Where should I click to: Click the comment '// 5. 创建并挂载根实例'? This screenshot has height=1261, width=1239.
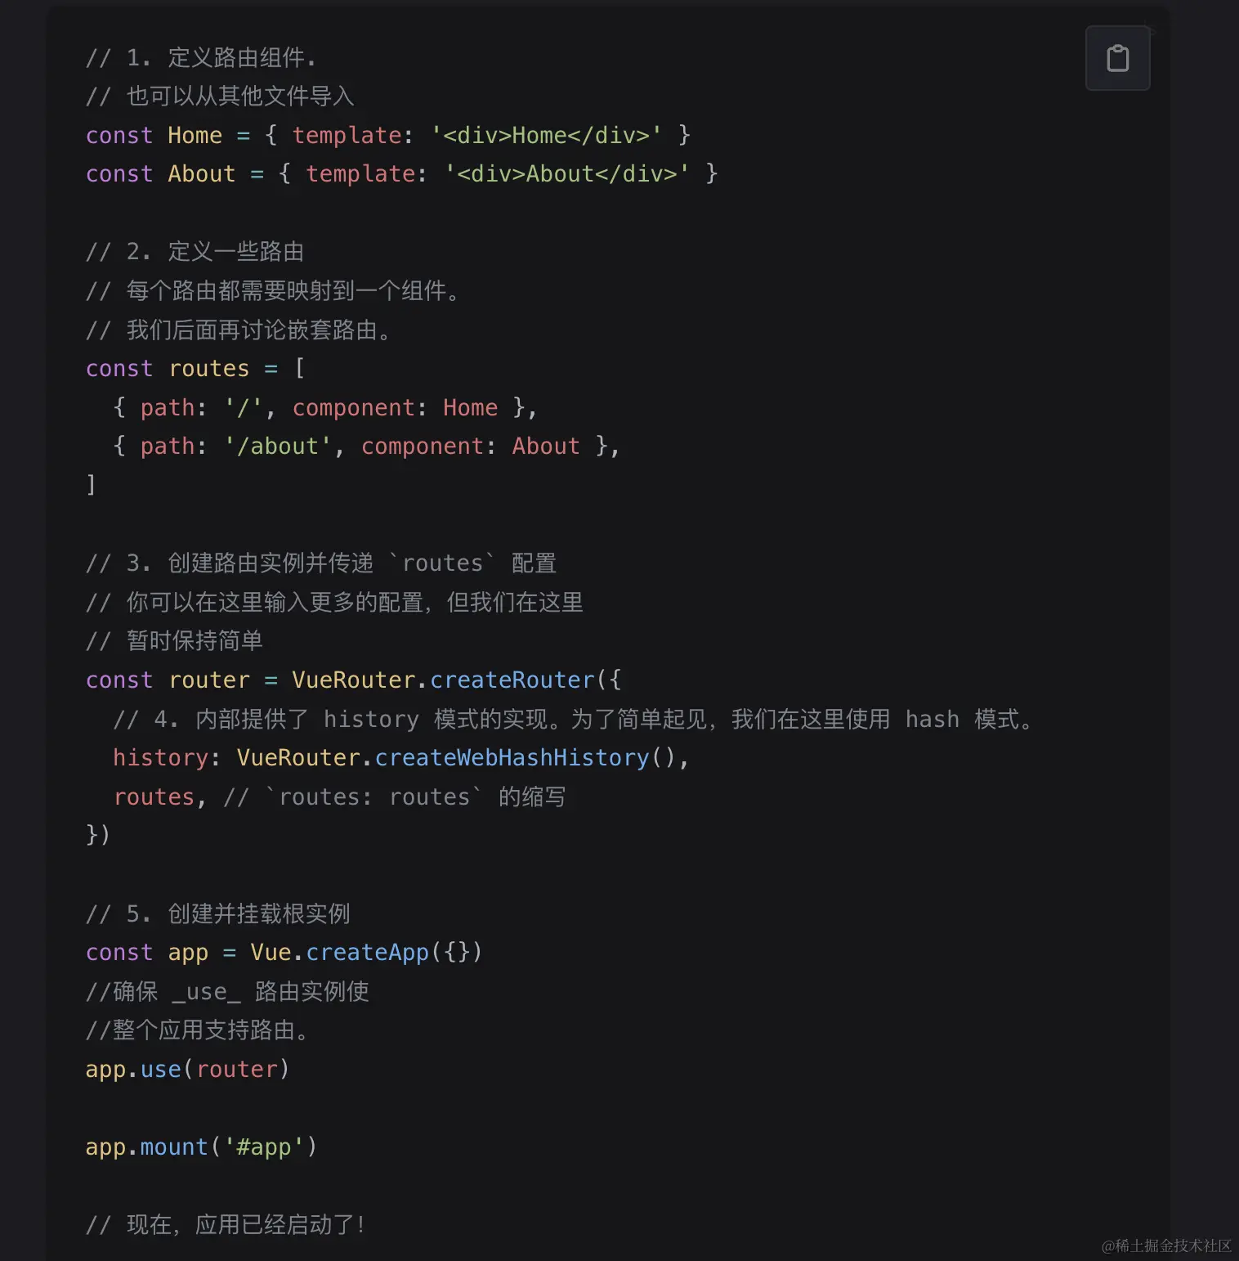click(218, 914)
